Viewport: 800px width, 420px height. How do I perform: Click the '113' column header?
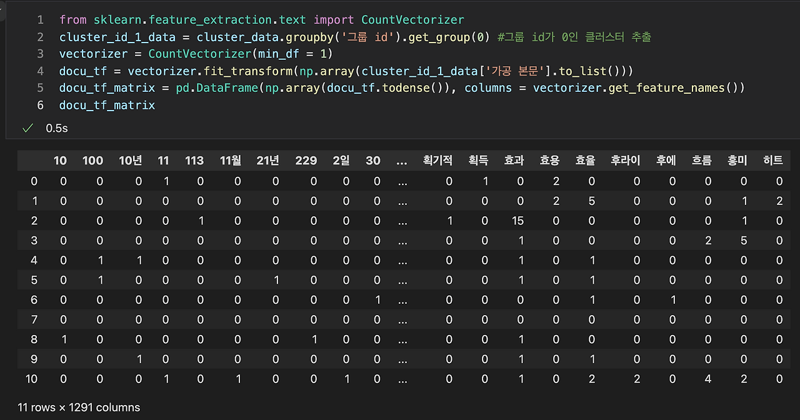coord(194,161)
